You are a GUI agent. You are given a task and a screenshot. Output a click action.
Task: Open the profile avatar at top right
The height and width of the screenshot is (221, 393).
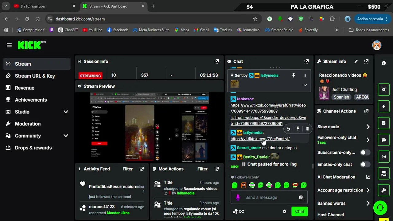377,45
